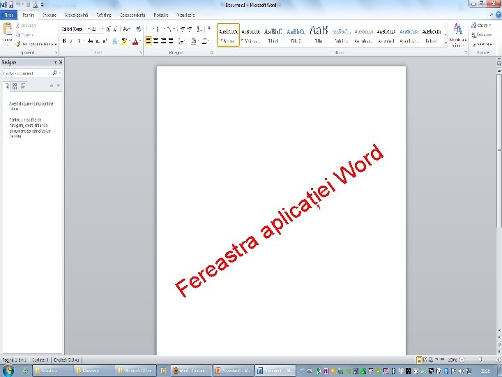Toggle Bold formatting
The height and width of the screenshot is (377, 502).
64,41
